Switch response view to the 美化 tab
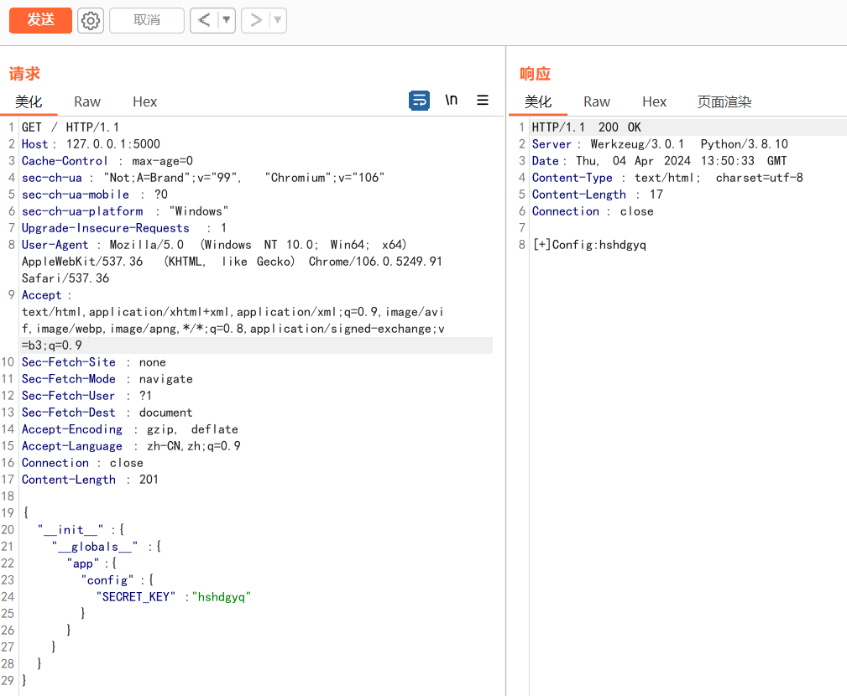 [538, 102]
